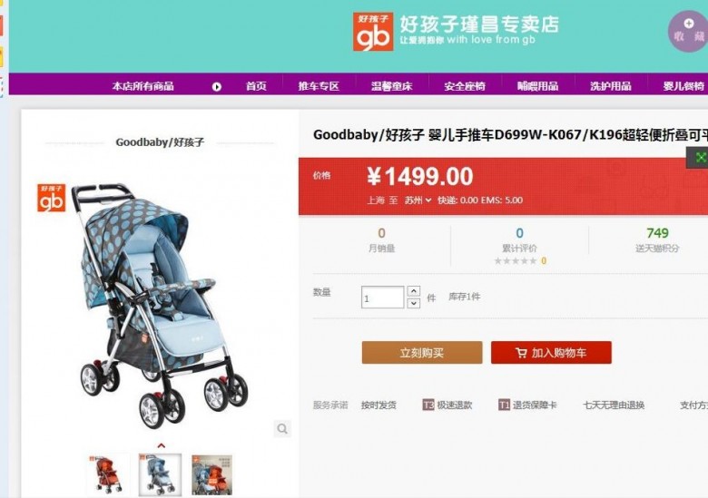
Task: Increase quantity with the up stepper arrow
Action: [414, 291]
